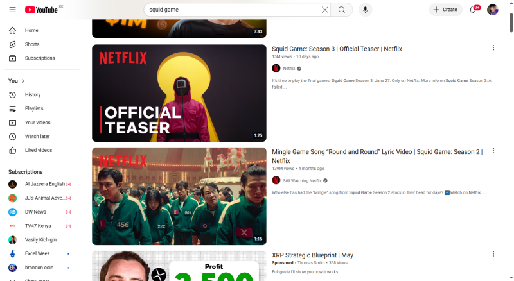Open Netflix channel name under teaser
Viewport: 514px width, 281px height.
289,69
